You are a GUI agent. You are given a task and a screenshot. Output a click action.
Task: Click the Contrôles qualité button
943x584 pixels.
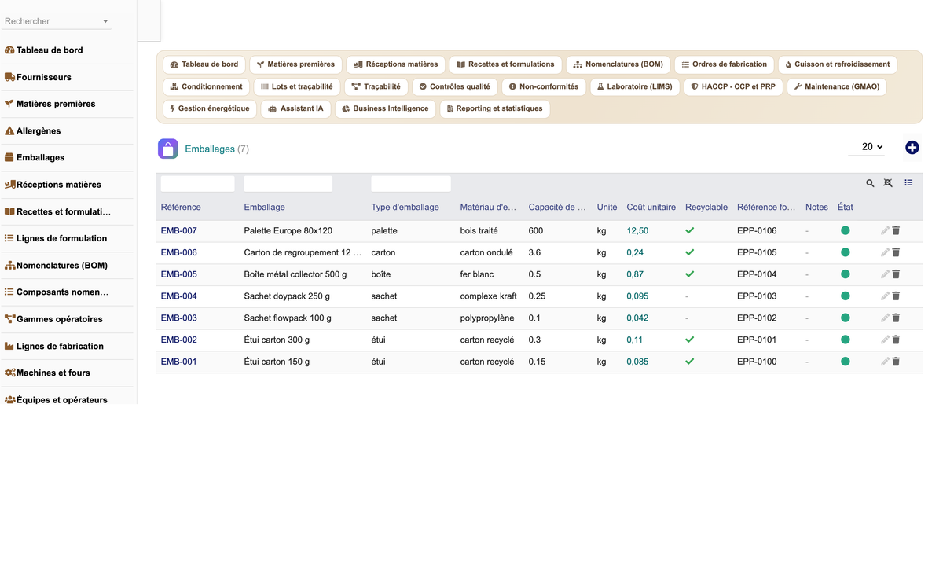454,86
